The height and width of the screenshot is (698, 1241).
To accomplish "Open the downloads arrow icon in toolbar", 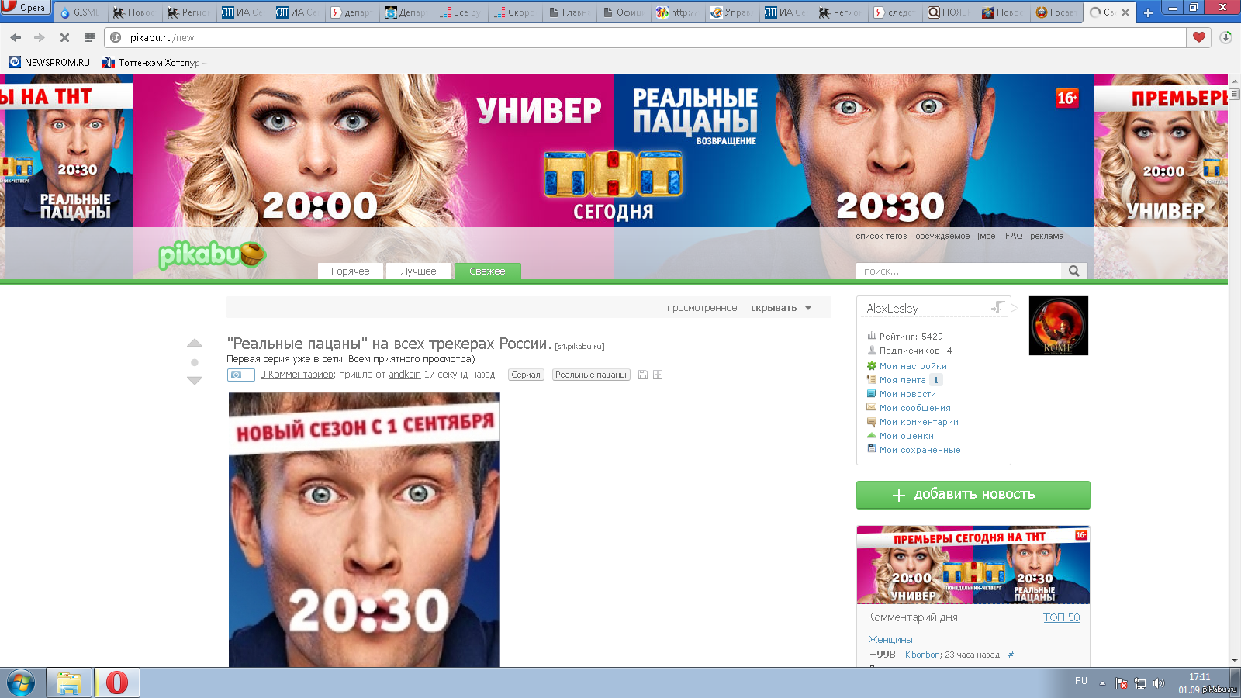I will tap(1225, 37).
